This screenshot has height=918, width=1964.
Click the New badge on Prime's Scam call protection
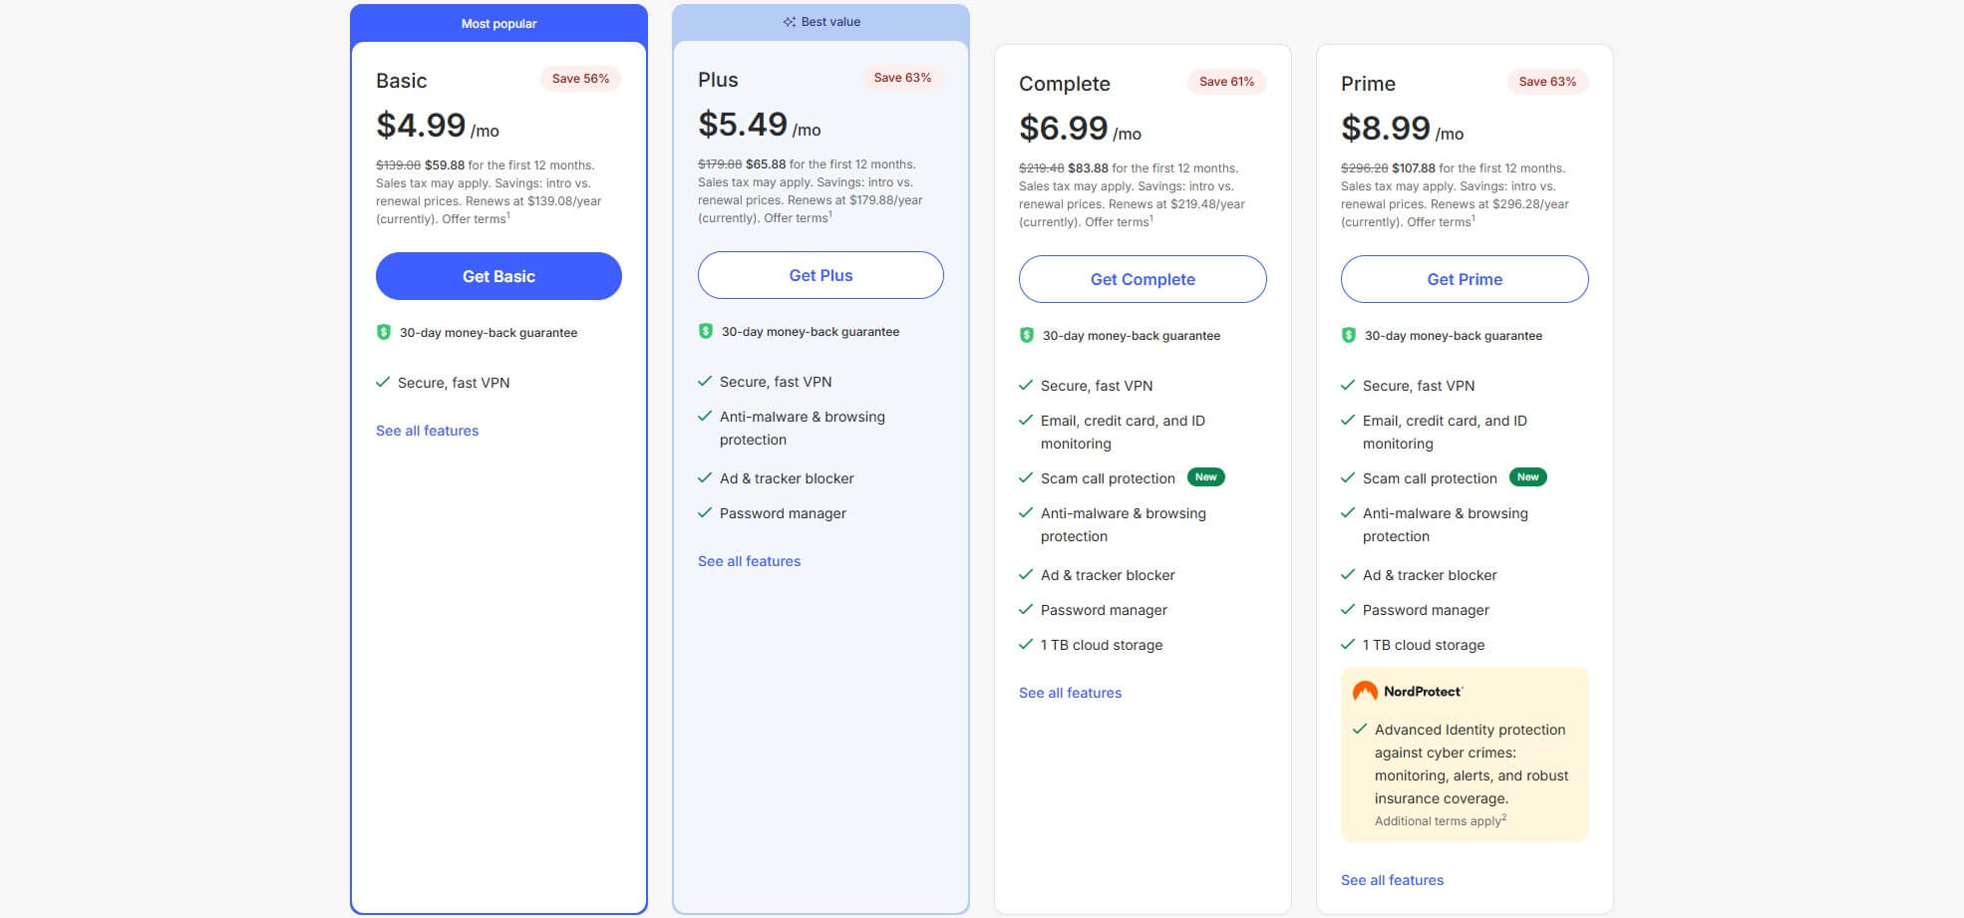click(x=1528, y=477)
